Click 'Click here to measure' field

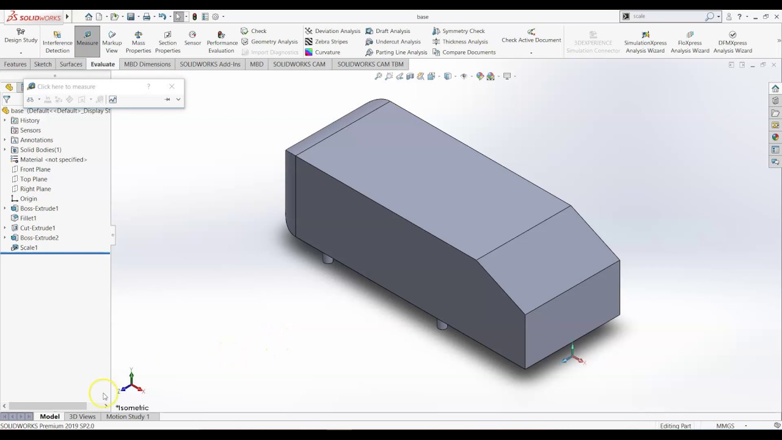point(66,87)
